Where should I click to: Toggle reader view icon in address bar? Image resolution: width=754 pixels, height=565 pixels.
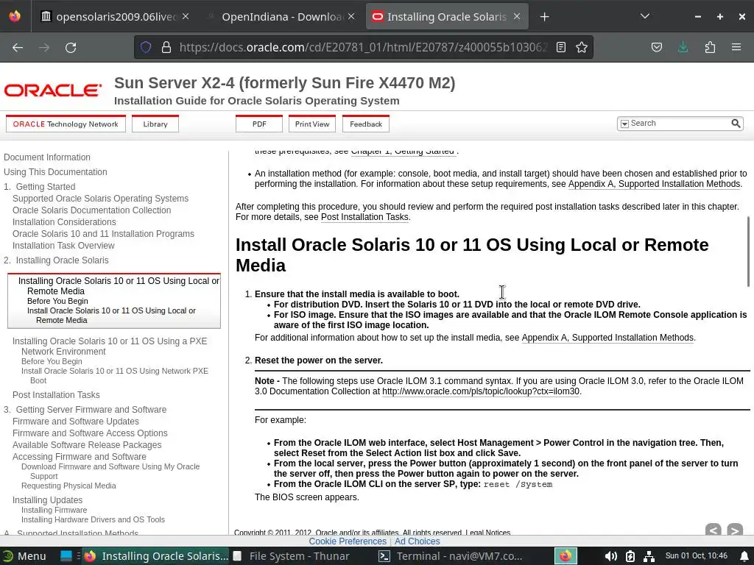coord(560,47)
